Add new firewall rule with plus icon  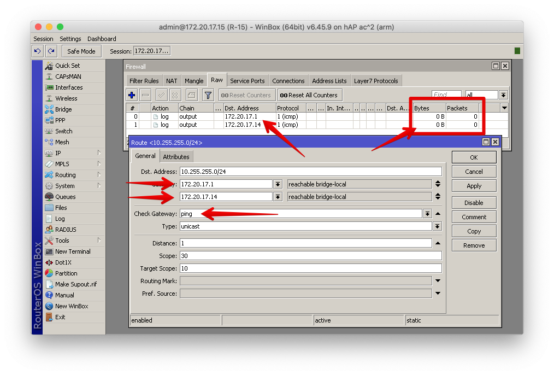[132, 95]
